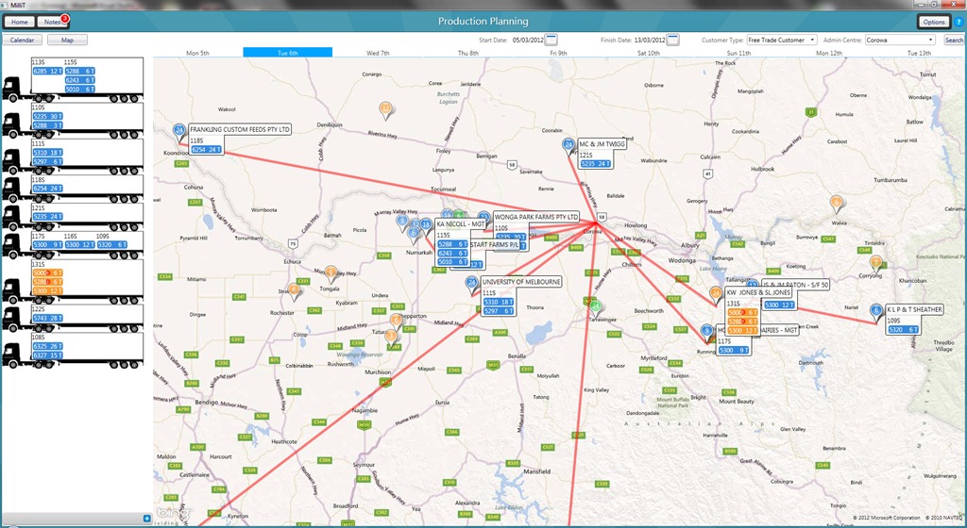Image resolution: width=967 pixels, height=528 pixels.
Task: Click the orange pin near Walwa
Action: tap(836, 203)
